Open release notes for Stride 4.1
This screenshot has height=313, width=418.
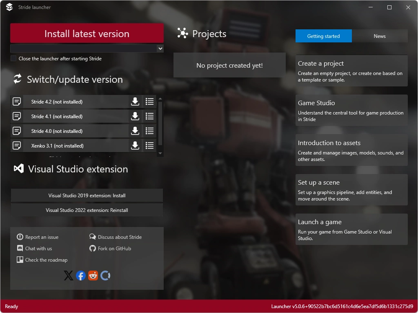click(149, 116)
